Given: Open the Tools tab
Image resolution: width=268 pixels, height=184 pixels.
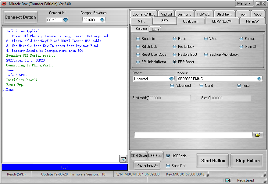Looking at the screenshot, I should point(243,14).
